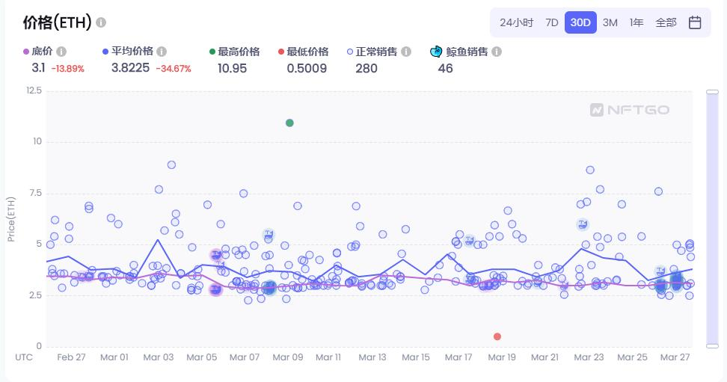727x382 pixels.
Task: Click top handle of vertical zoom slider
Action: (x=712, y=92)
